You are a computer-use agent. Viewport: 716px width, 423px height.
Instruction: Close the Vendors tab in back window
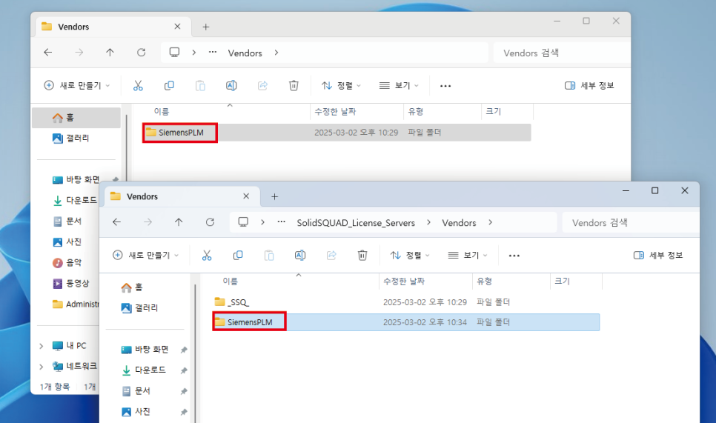point(177,27)
